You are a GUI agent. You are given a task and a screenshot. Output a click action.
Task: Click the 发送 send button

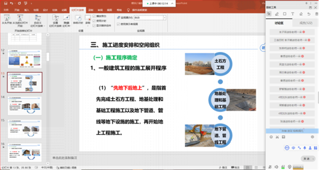pos(306,159)
